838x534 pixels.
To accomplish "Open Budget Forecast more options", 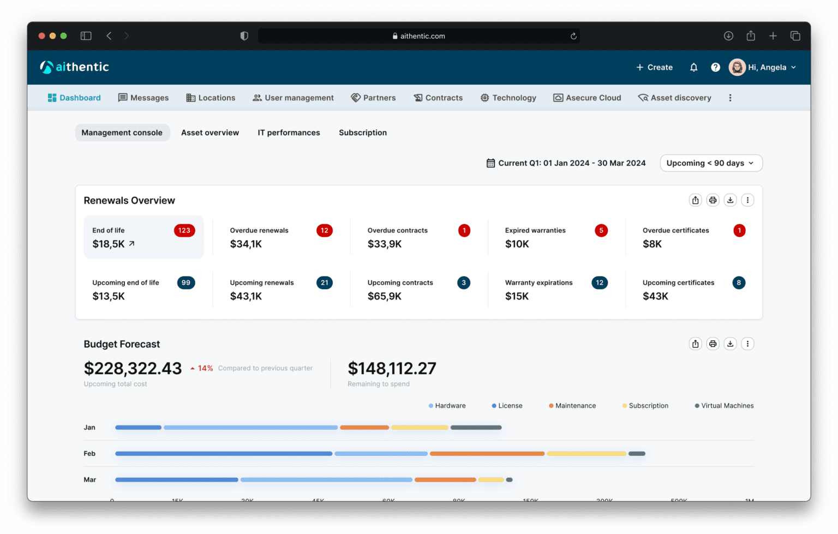I will click(747, 344).
